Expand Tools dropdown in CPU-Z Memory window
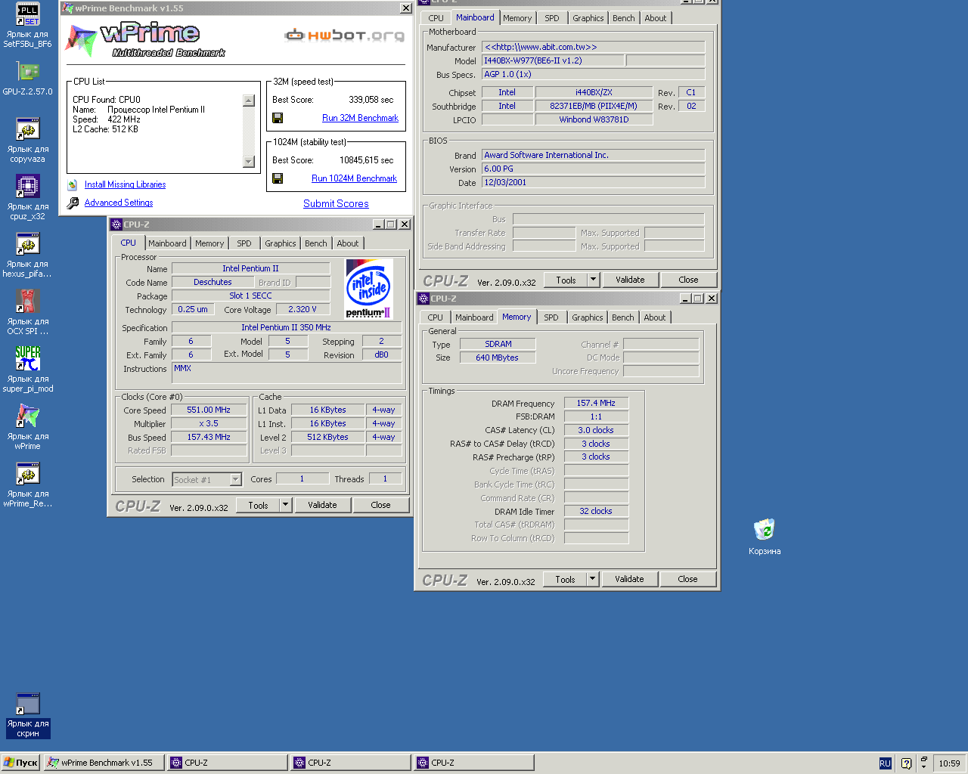 593,579
